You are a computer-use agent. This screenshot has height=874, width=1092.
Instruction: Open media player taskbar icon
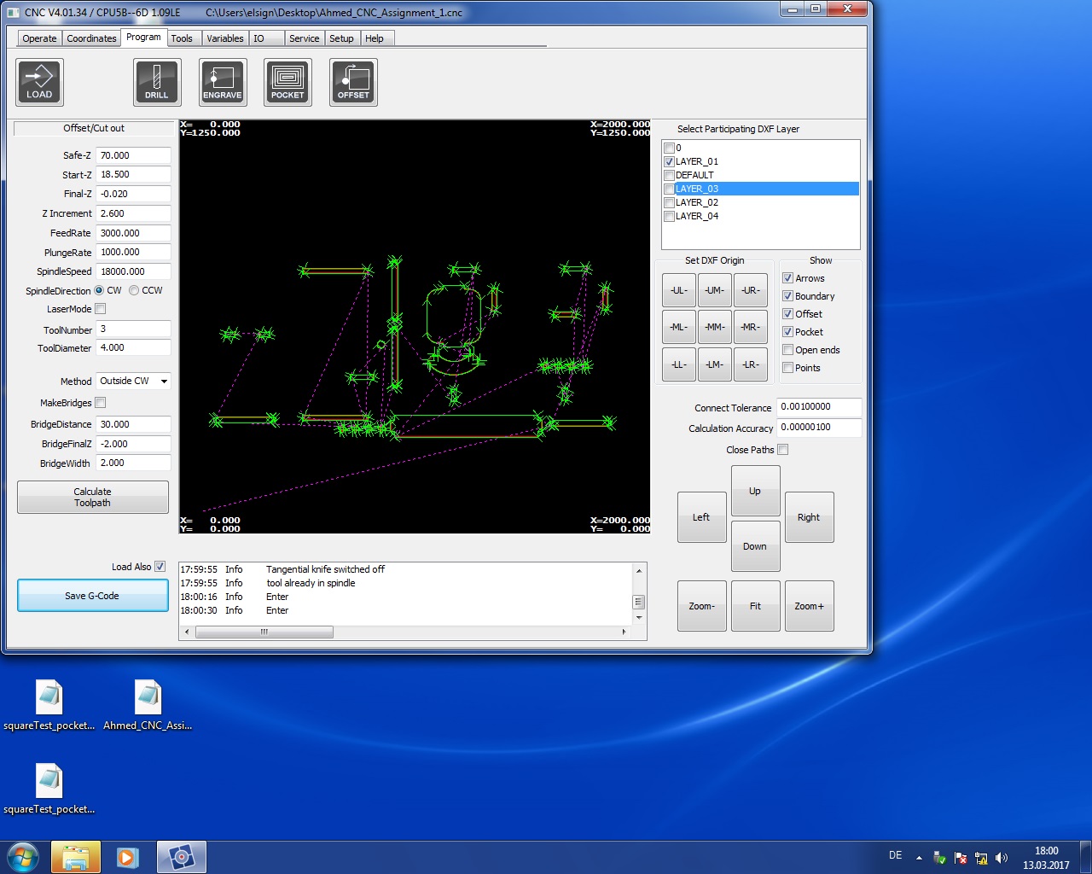click(x=128, y=857)
